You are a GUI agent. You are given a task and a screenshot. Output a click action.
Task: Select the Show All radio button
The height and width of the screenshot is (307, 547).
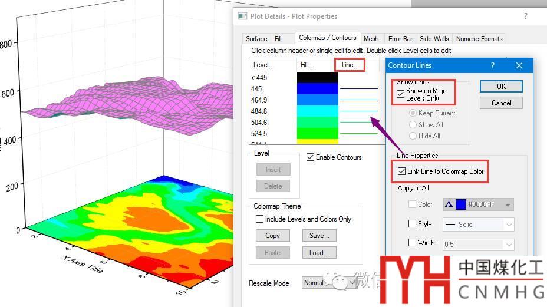point(413,125)
